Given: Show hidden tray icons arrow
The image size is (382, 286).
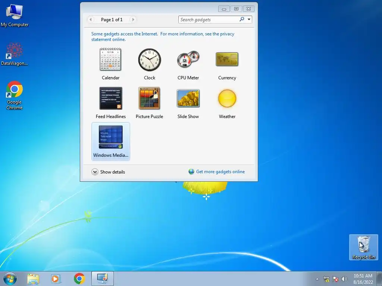Looking at the screenshot, I should click(317, 279).
